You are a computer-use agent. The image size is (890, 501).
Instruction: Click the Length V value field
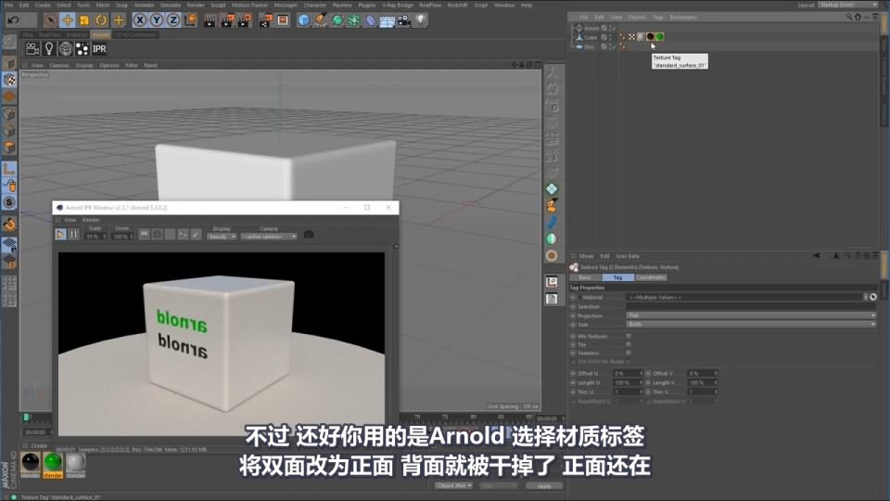(702, 383)
